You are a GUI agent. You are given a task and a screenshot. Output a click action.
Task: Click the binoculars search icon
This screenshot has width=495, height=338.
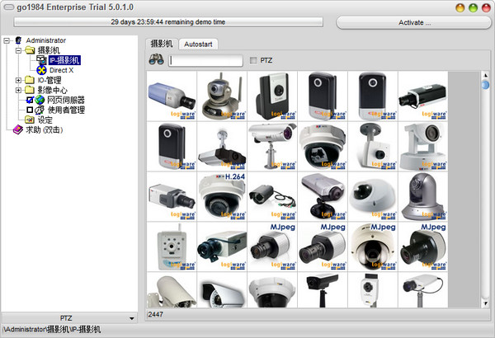pyautogui.click(x=156, y=59)
